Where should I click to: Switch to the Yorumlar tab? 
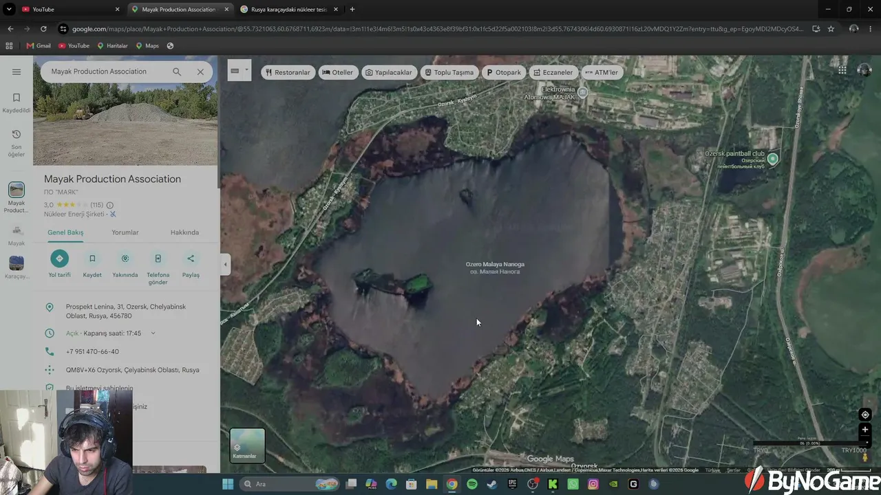125,232
